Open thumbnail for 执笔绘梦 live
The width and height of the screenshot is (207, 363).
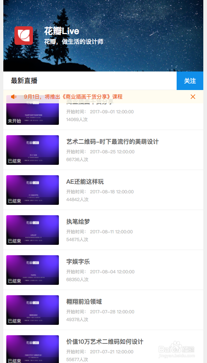(x=33, y=230)
